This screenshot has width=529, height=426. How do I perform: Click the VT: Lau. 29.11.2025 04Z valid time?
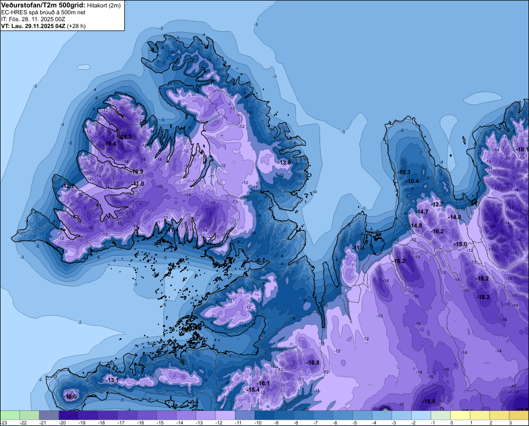[x=33, y=26]
